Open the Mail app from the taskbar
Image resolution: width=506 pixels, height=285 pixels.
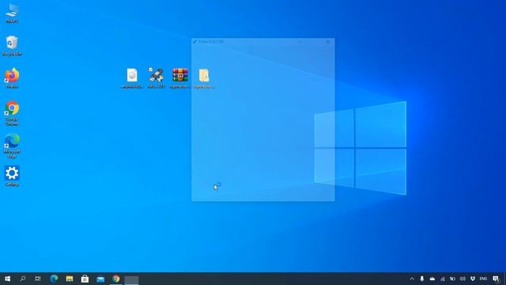click(100, 279)
